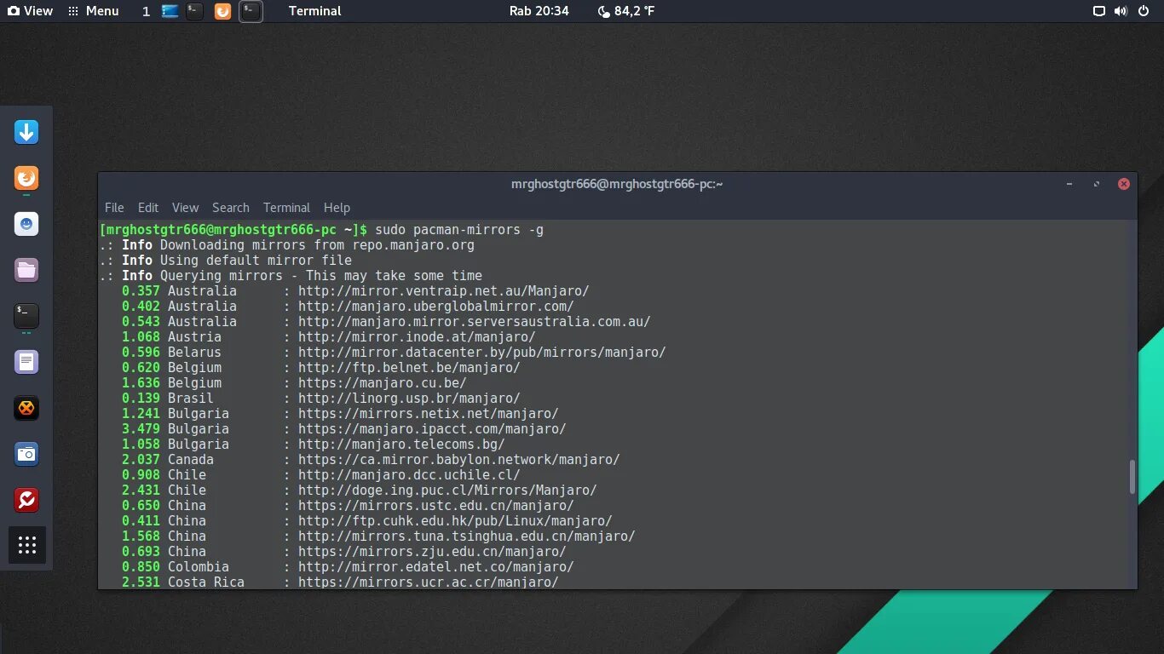This screenshot has height=654, width=1164.
Task: Open the Menu button in the top panel
Action: 93,11
